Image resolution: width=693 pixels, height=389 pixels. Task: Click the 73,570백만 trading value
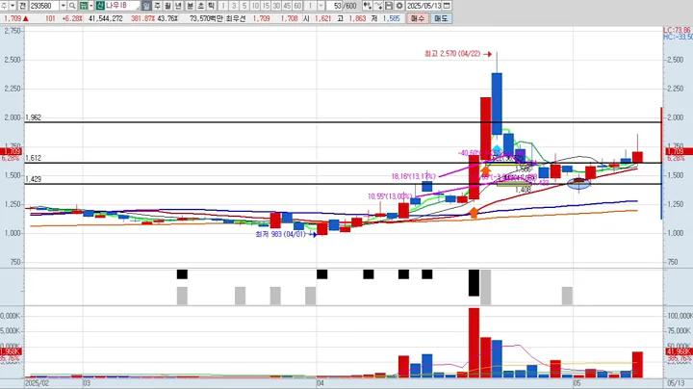pos(206,18)
